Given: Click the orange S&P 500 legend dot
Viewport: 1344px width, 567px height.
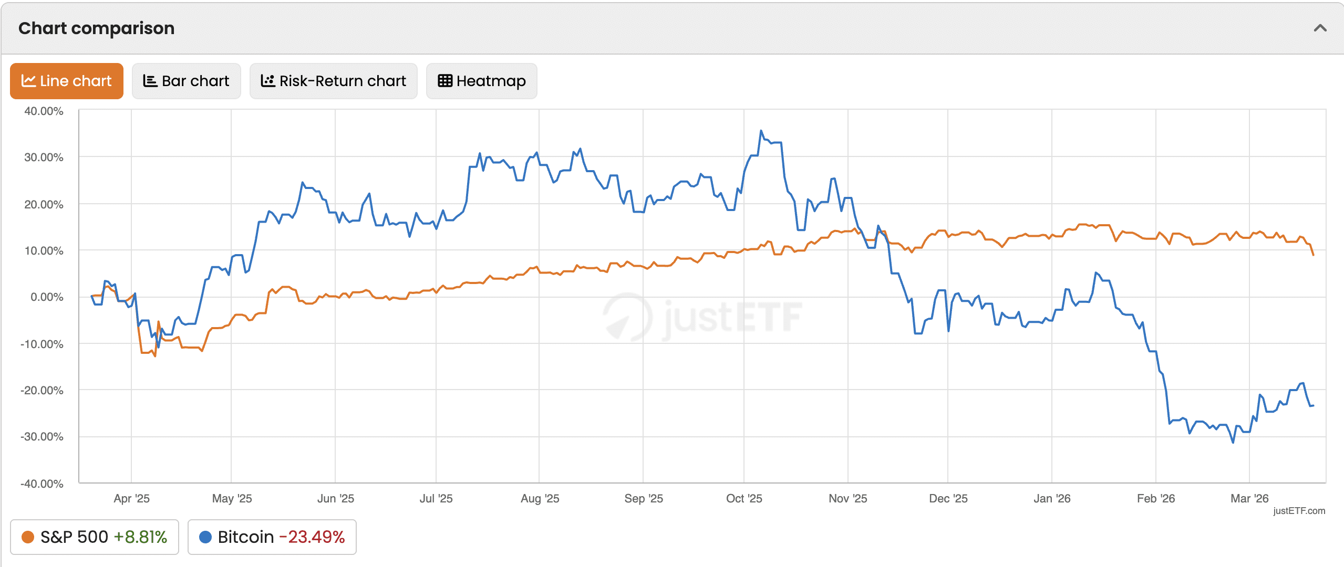Looking at the screenshot, I should [x=28, y=537].
